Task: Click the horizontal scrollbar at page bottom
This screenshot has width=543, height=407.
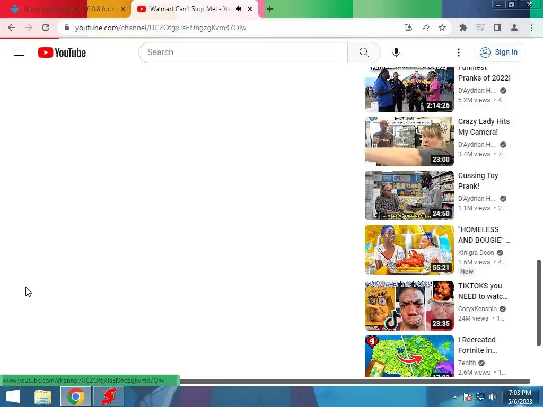Action: 355,382
